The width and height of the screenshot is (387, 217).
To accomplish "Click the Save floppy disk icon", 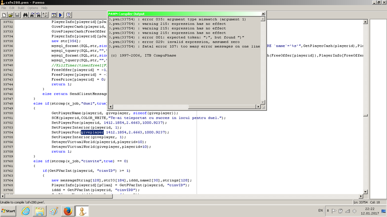I will [17, 15].
